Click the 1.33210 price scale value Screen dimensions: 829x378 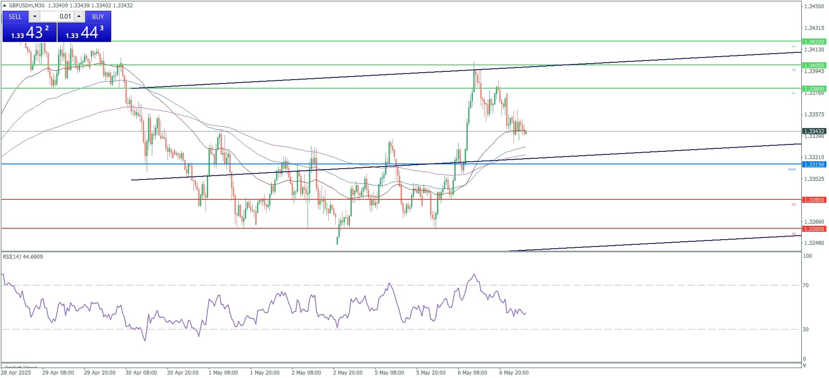point(814,157)
